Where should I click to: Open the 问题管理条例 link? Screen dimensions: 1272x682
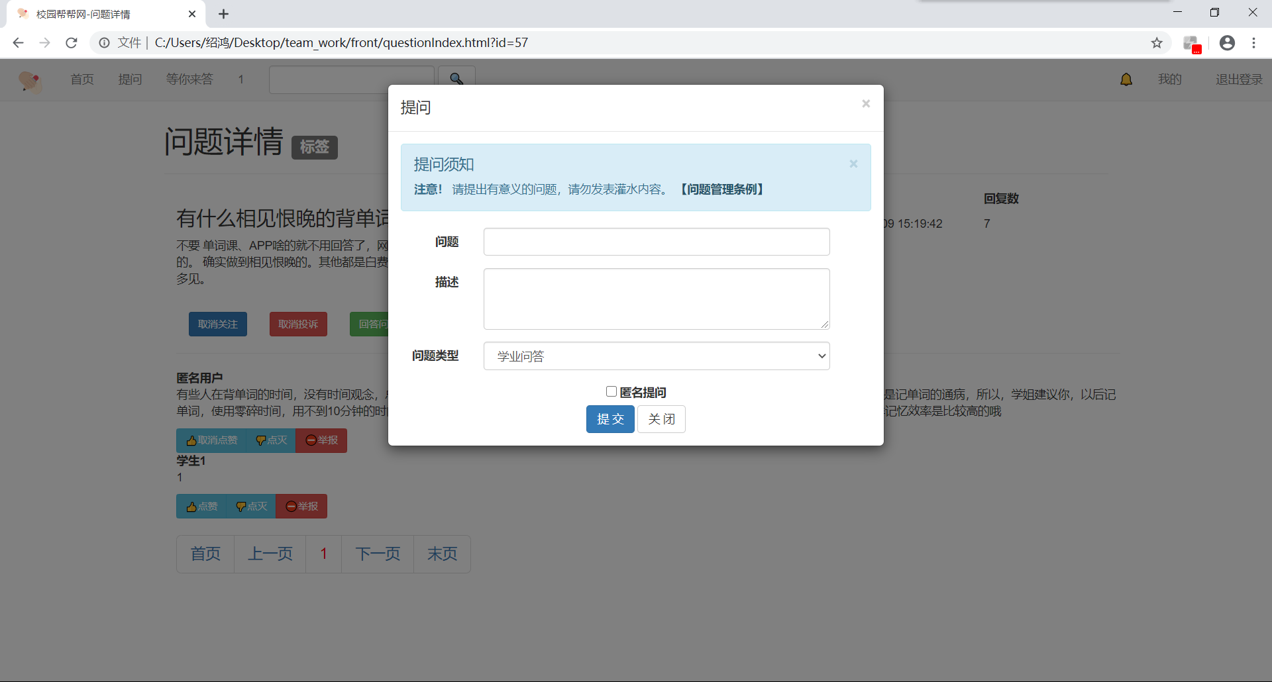point(722,189)
